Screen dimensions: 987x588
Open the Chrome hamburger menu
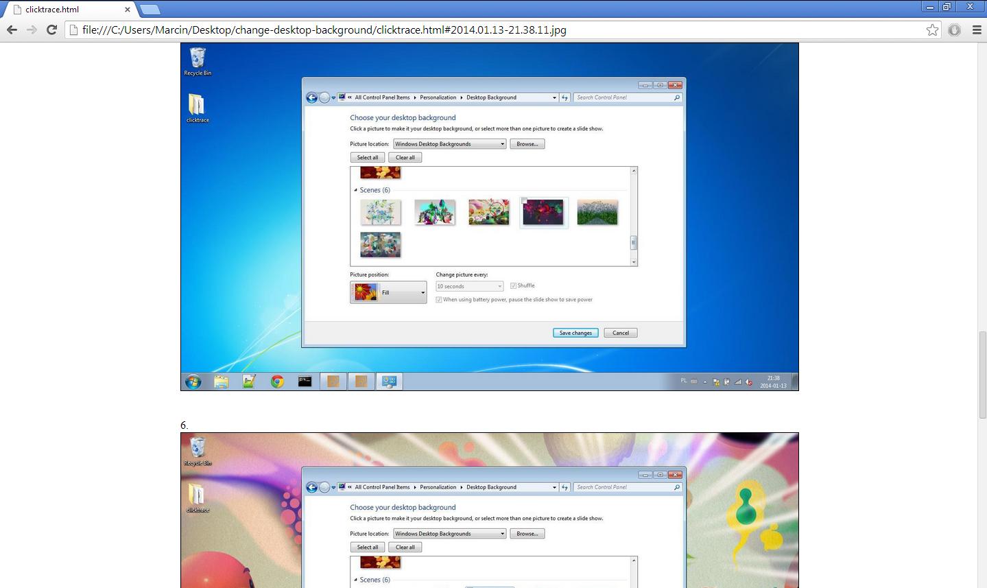[x=977, y=30]
